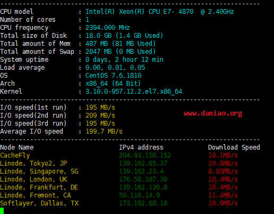Image resolution: width=274 pixels, height=214 pixels.
Task: Click the CentOS 7.6.1810 OS value
Action: [114, 76]
